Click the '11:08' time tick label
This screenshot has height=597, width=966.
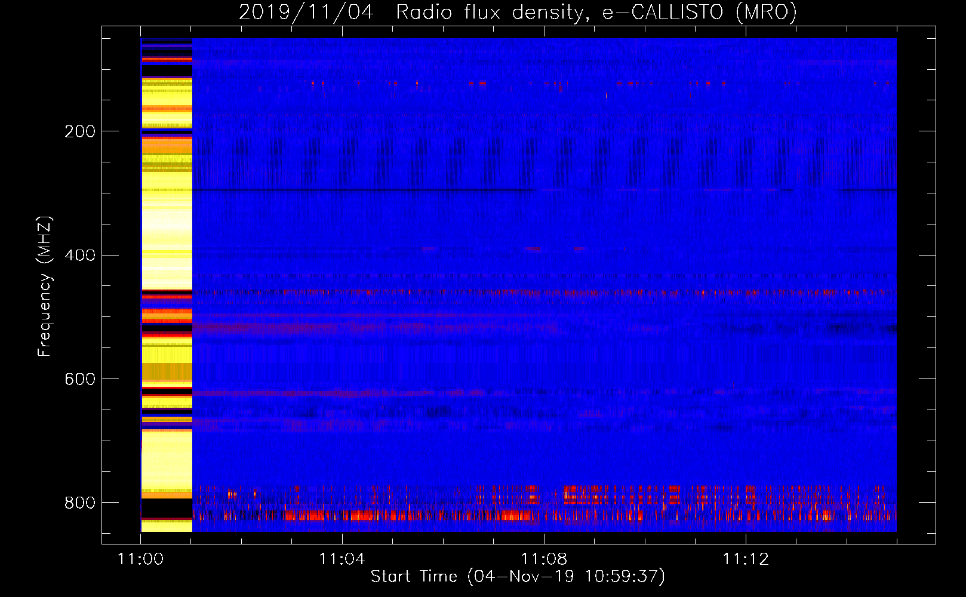[544, 559]
